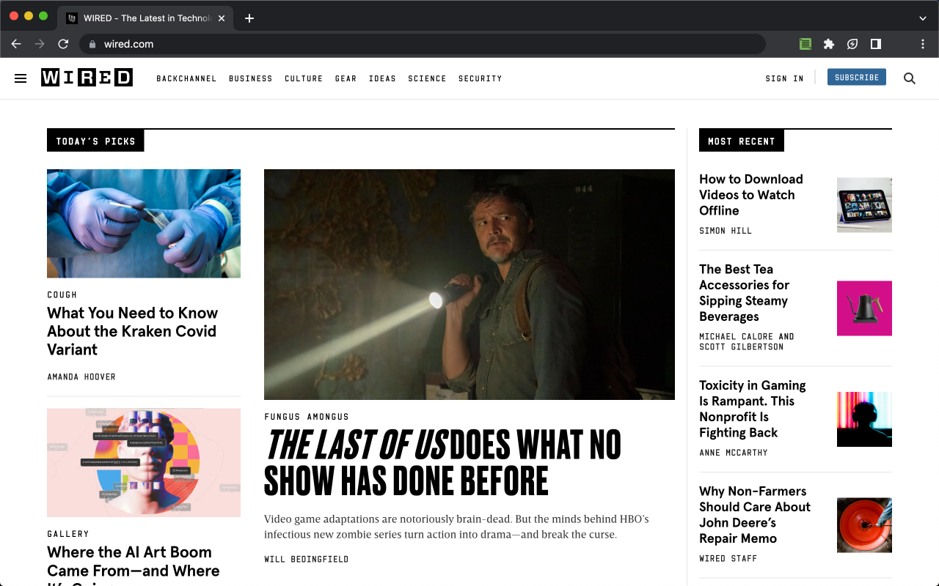Screen dimensions: 939x586
Task: Click the Most Recent heading
Action: (742, 141)
